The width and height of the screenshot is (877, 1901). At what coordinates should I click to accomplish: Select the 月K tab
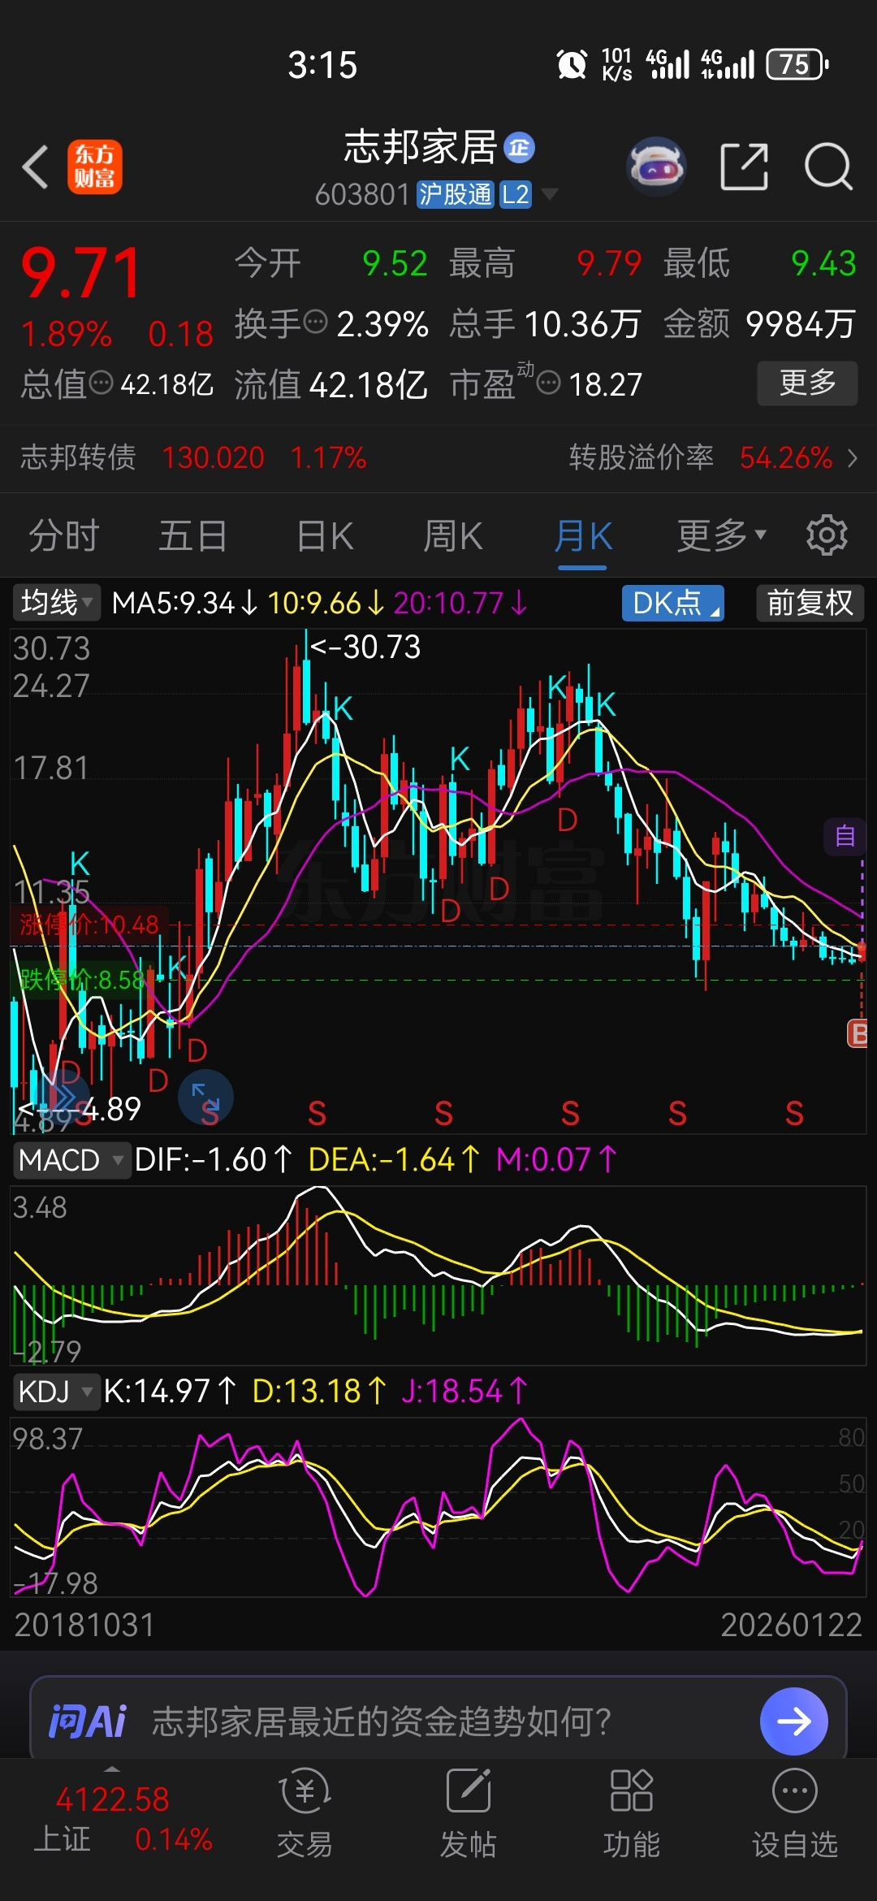coord(583,535)
